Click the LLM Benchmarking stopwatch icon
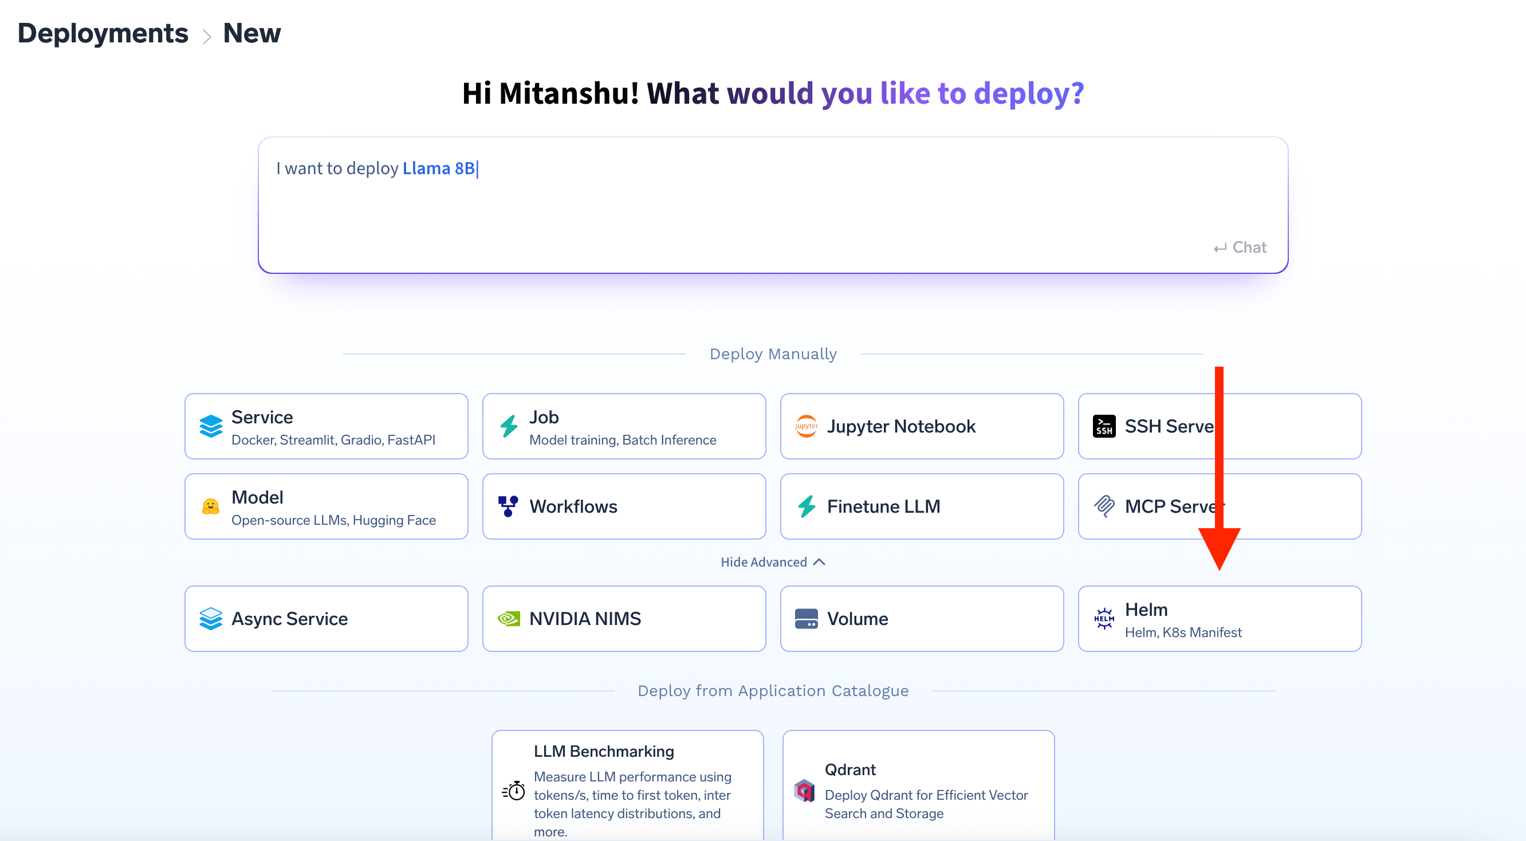 click(x=514, y=791)
